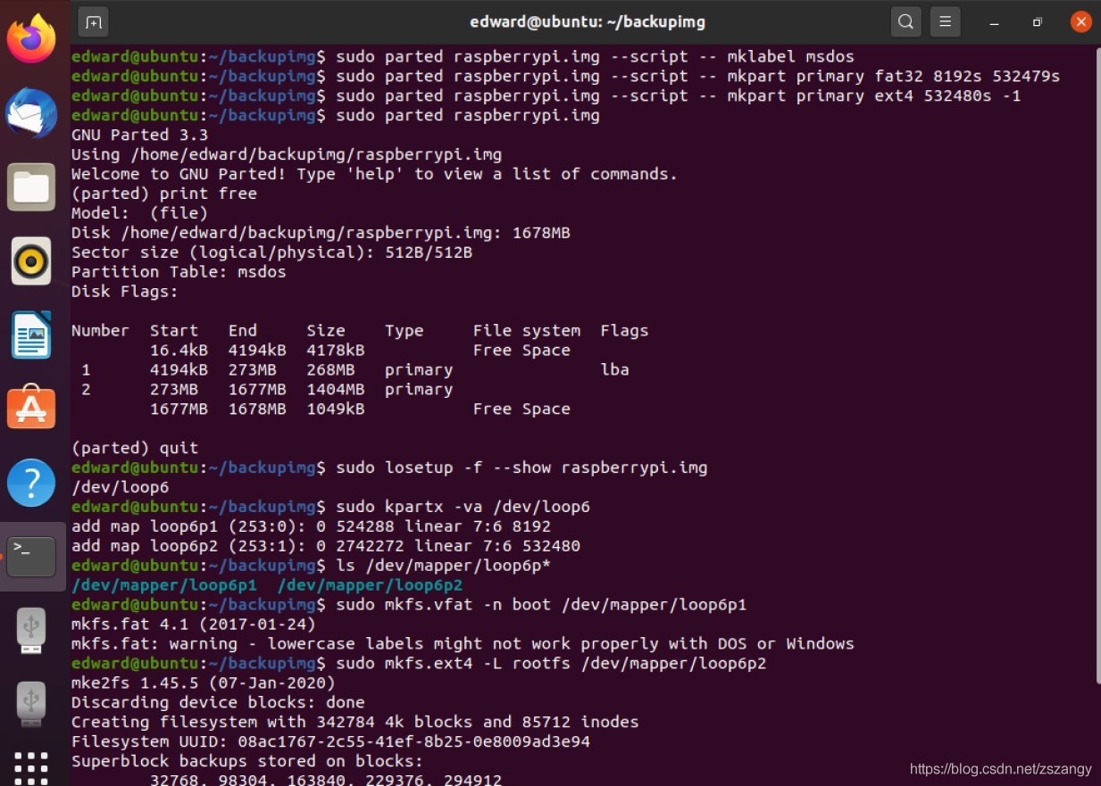1101x786 pixels.
Task: Click 'mkfs.fat 4.1 (2017-01-24)' line
Action: 193,625
